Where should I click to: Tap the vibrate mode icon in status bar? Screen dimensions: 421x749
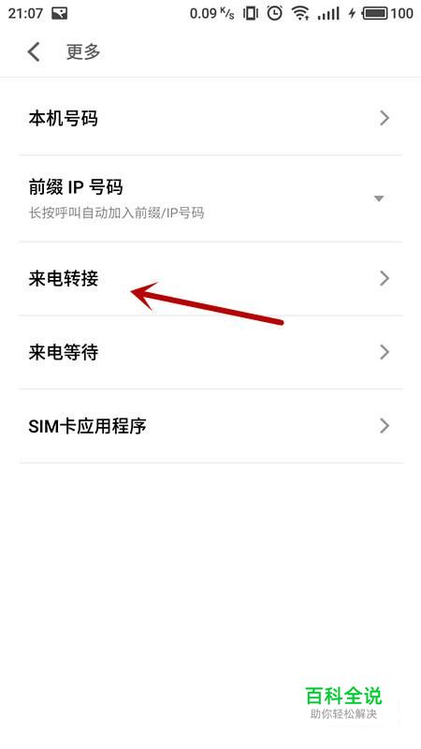coord(250,13)
